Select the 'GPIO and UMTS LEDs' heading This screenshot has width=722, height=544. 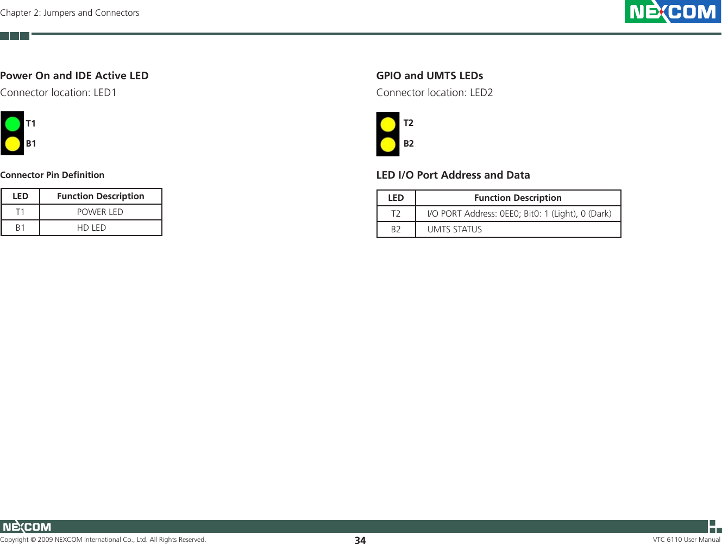click(430, 75)
